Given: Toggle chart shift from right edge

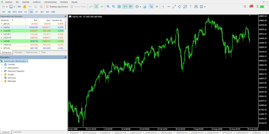Looking at the screenshot, I should click(131, 7).
